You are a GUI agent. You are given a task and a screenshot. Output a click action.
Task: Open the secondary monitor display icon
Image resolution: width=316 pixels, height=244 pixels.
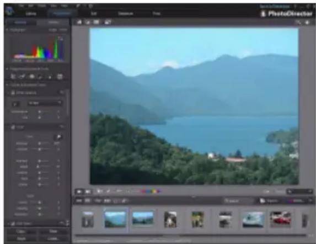click(x=108, y=22)
